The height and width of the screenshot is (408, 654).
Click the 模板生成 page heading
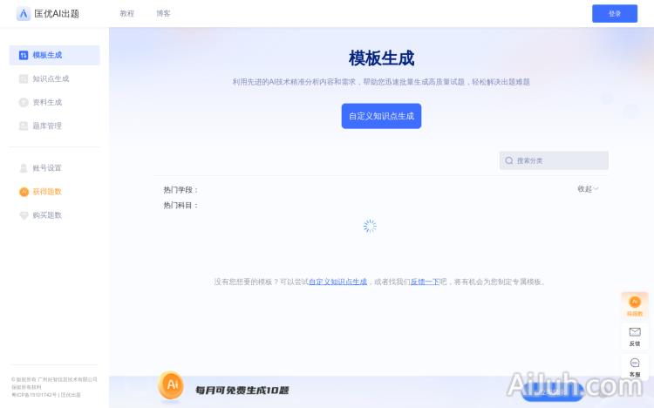381,58
